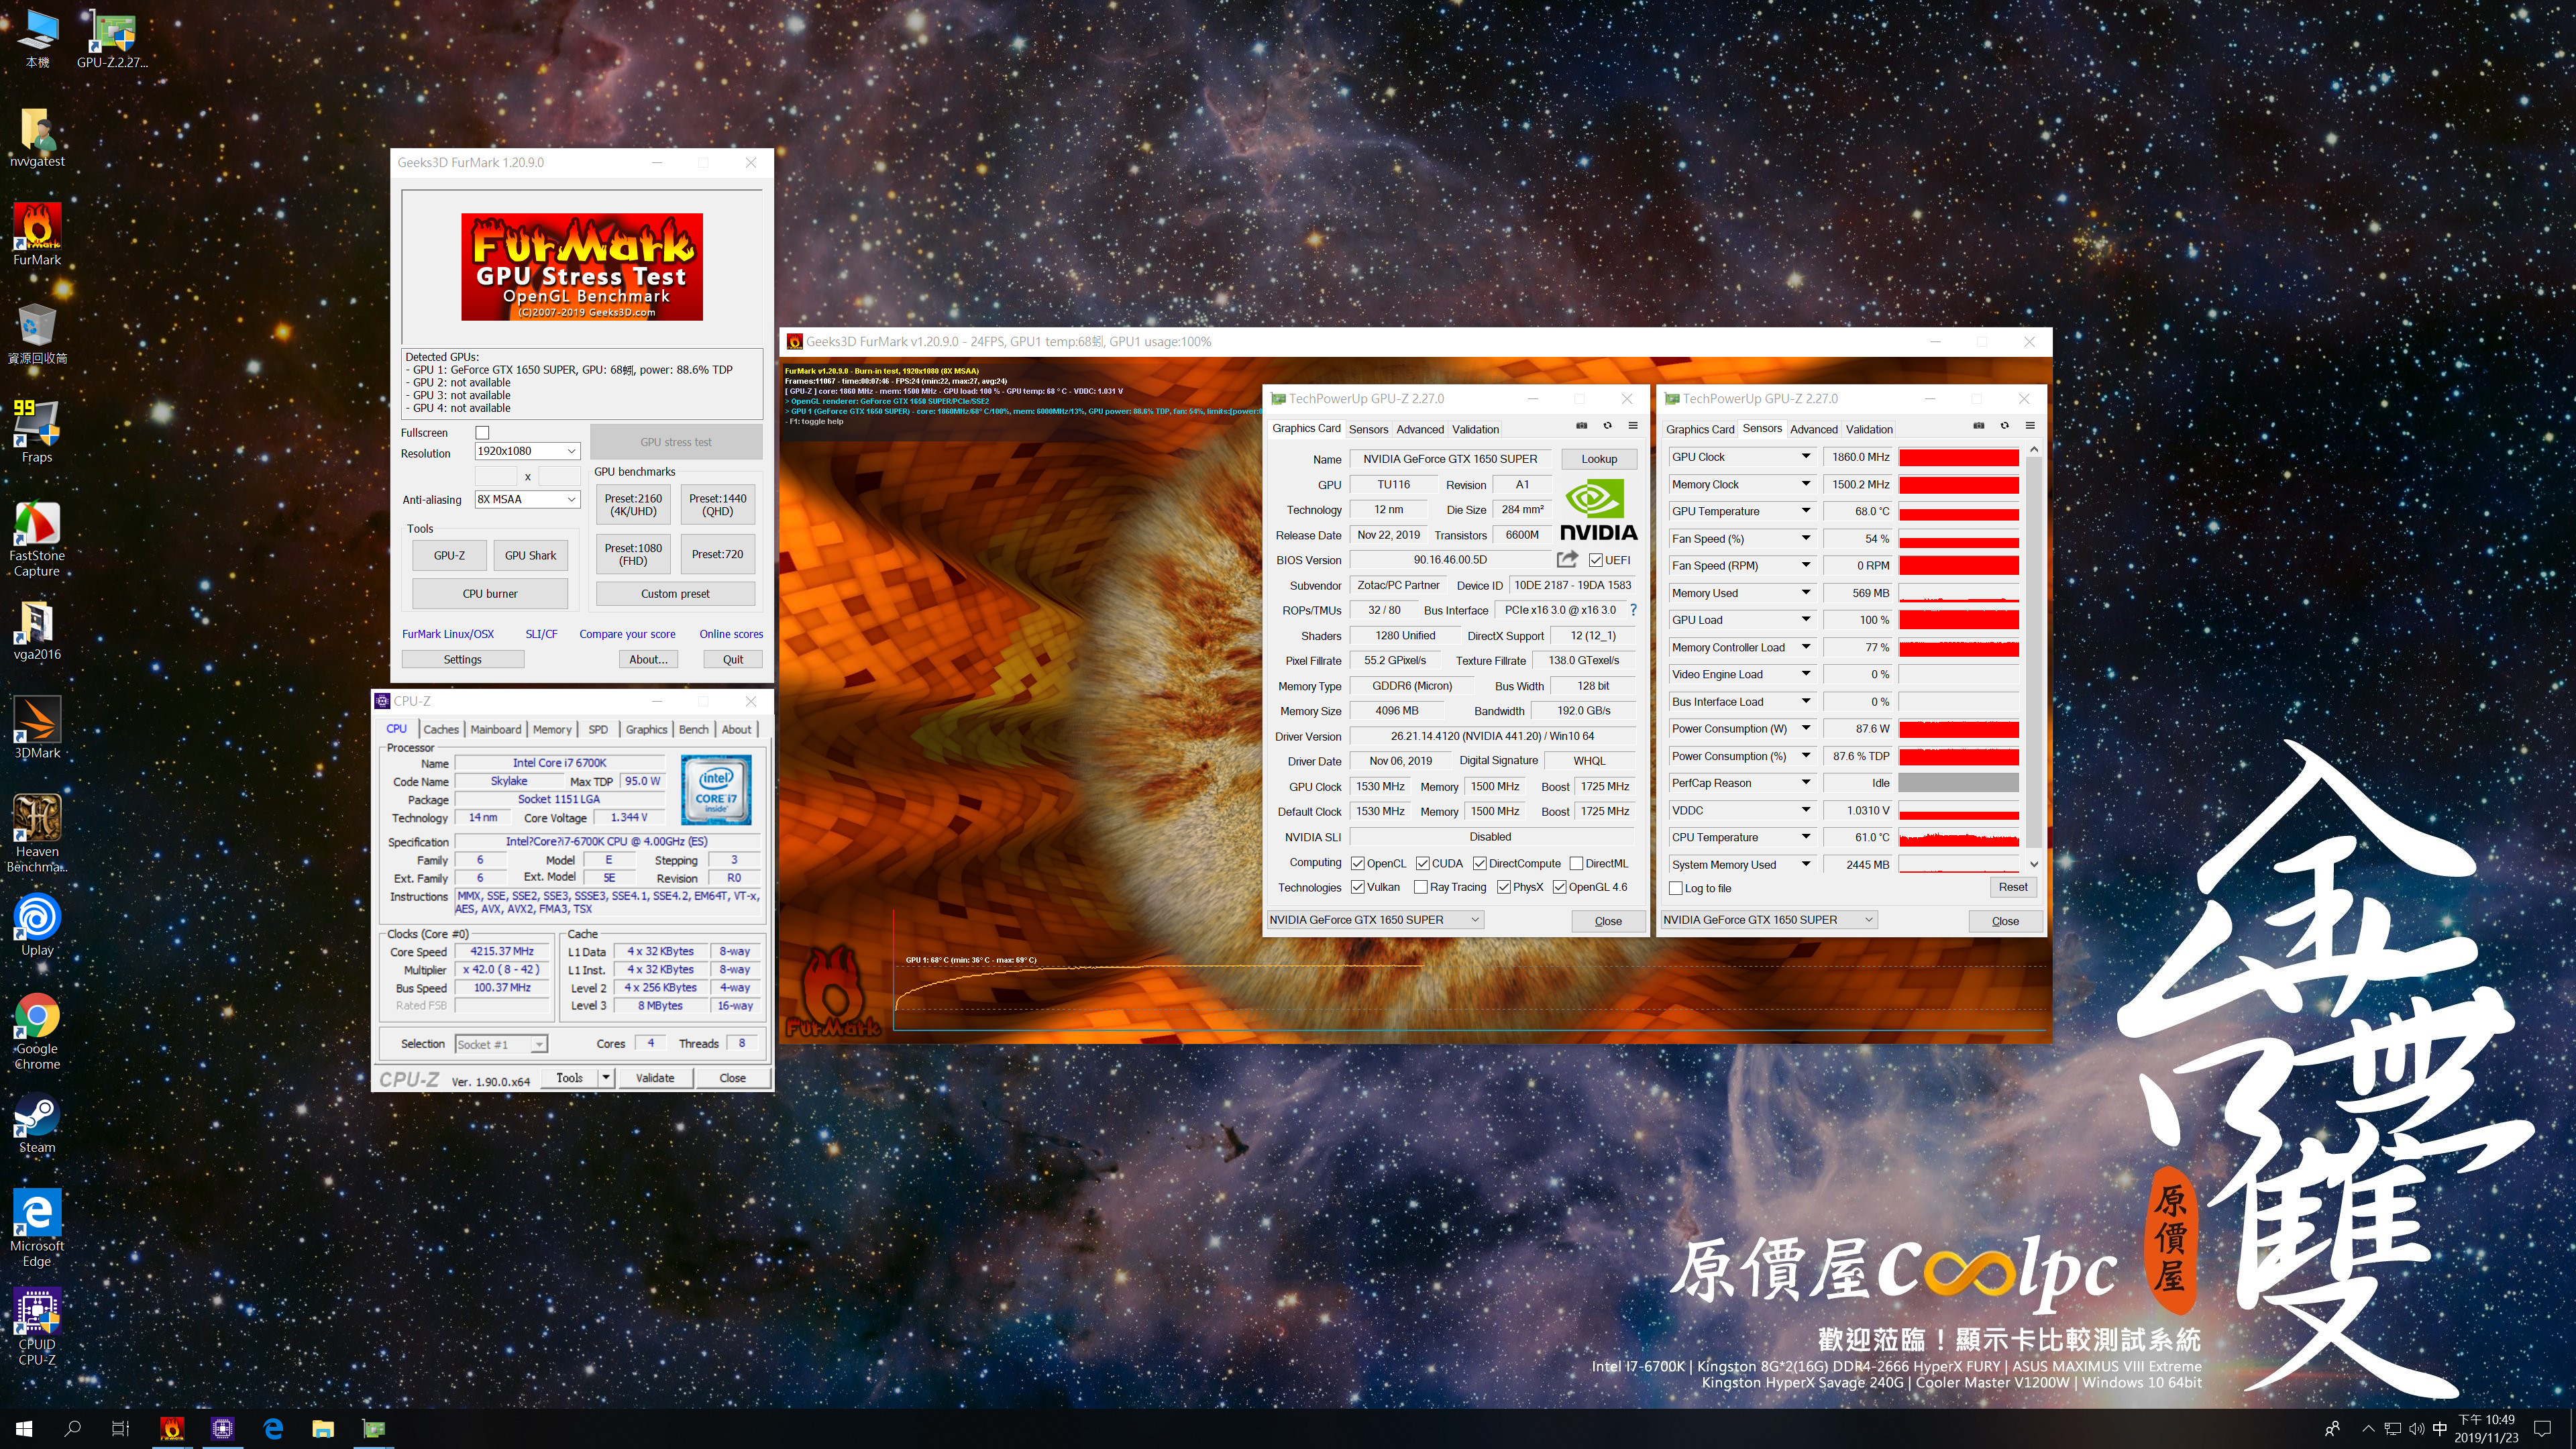Click the CPU Temperature sensor graph
2576x1449 pixels.
pyautogui.click(x=1958, y=837)
